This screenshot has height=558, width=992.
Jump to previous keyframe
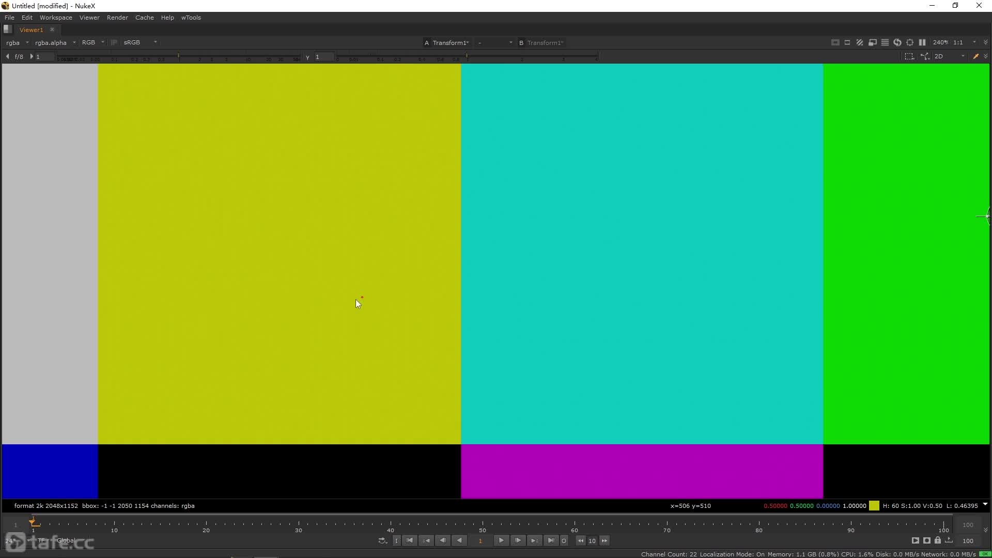pos(426,540)
